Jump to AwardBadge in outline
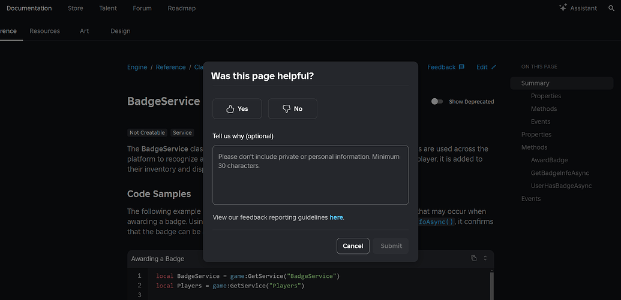Viewport: 621px width, 300px height. (x=550, y=160)
